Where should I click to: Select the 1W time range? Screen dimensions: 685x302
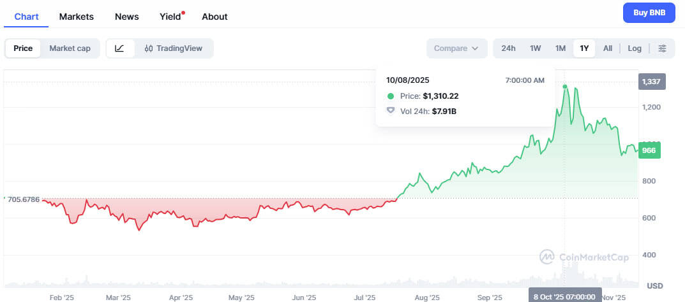click(535, 48)
